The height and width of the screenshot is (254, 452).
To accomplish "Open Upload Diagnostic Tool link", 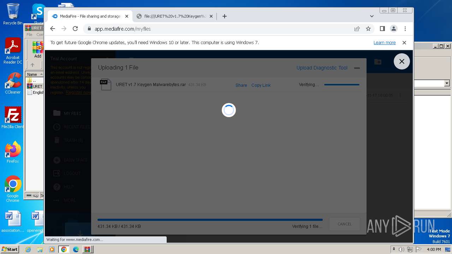I will pyautogui.click(x=322, y=68).
